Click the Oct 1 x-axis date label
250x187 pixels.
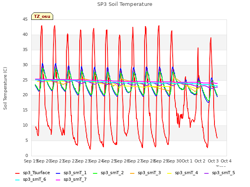187,161
